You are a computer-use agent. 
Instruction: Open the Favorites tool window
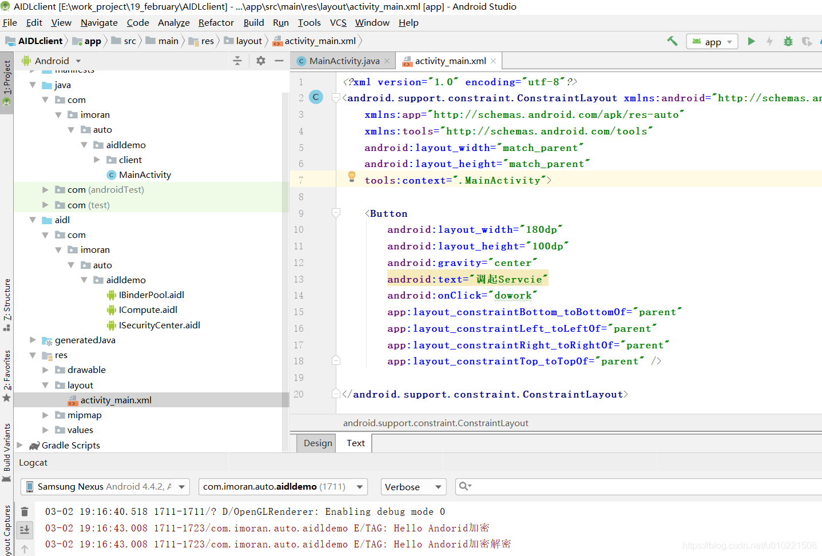(x=7, y=375)
